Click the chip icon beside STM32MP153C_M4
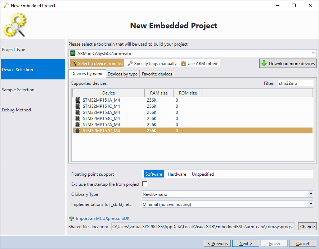 coord(78,119)
